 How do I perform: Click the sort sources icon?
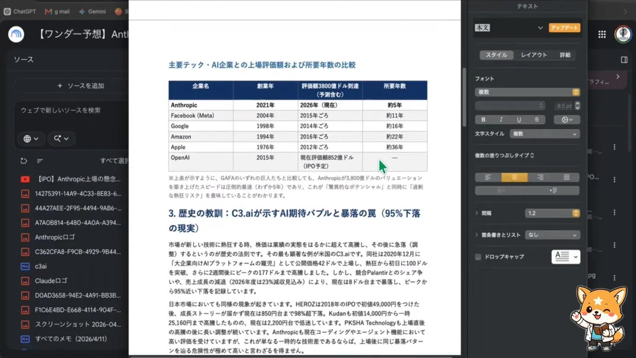coord(40,161)
